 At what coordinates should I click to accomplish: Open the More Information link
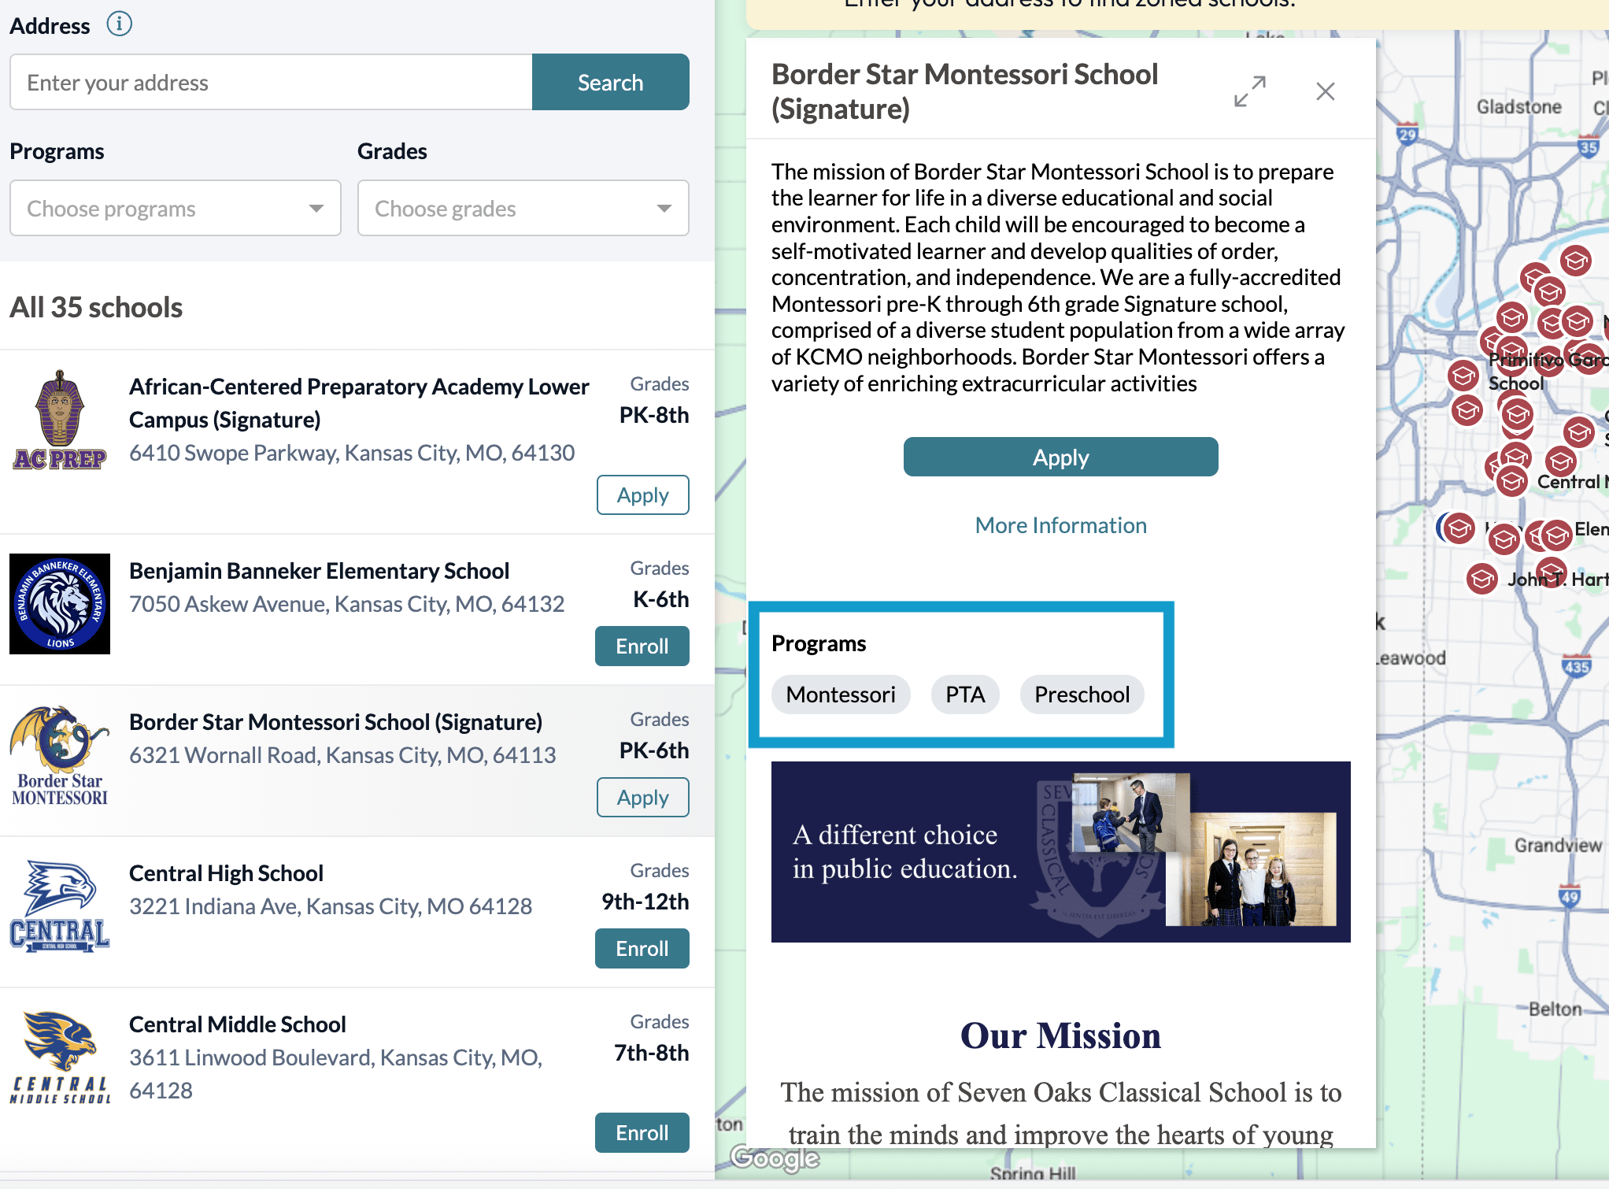point(1060,524)
